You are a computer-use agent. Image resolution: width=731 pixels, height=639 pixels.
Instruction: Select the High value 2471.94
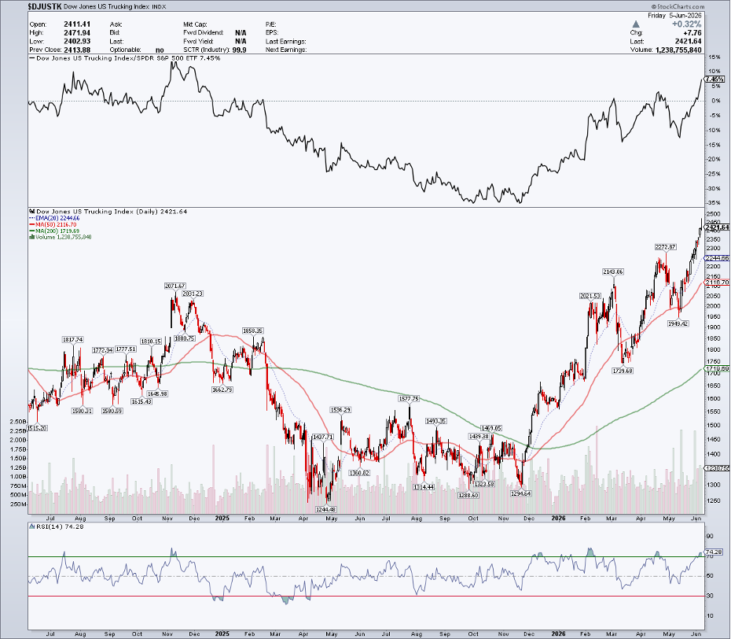tap(77, 33)
